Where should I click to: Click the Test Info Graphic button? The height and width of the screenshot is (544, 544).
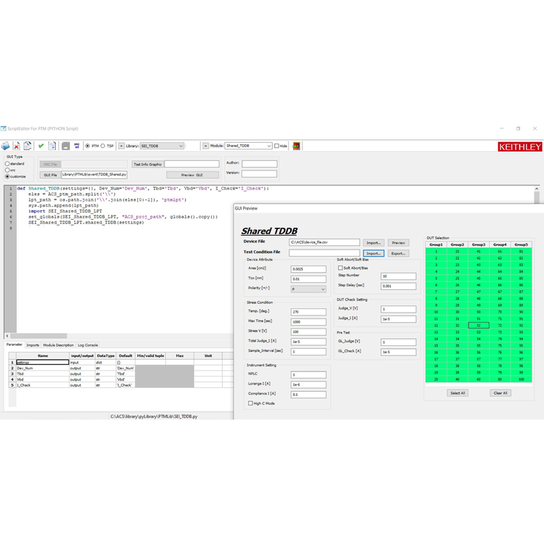click(x=148, y=164)
